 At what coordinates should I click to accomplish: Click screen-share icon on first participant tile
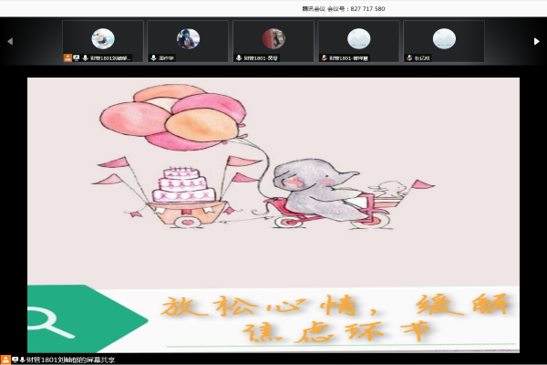click(77, 57)
